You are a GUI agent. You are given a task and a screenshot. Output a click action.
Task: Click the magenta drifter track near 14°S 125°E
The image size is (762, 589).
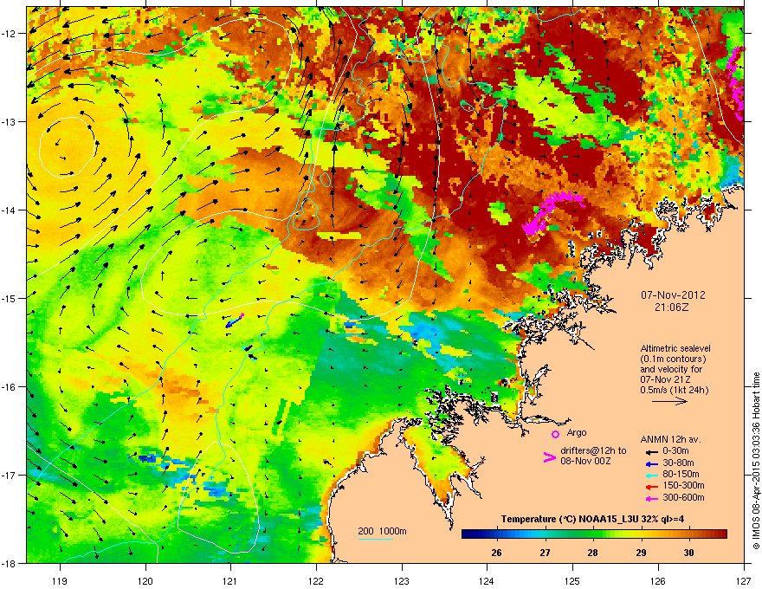(552, 212)
